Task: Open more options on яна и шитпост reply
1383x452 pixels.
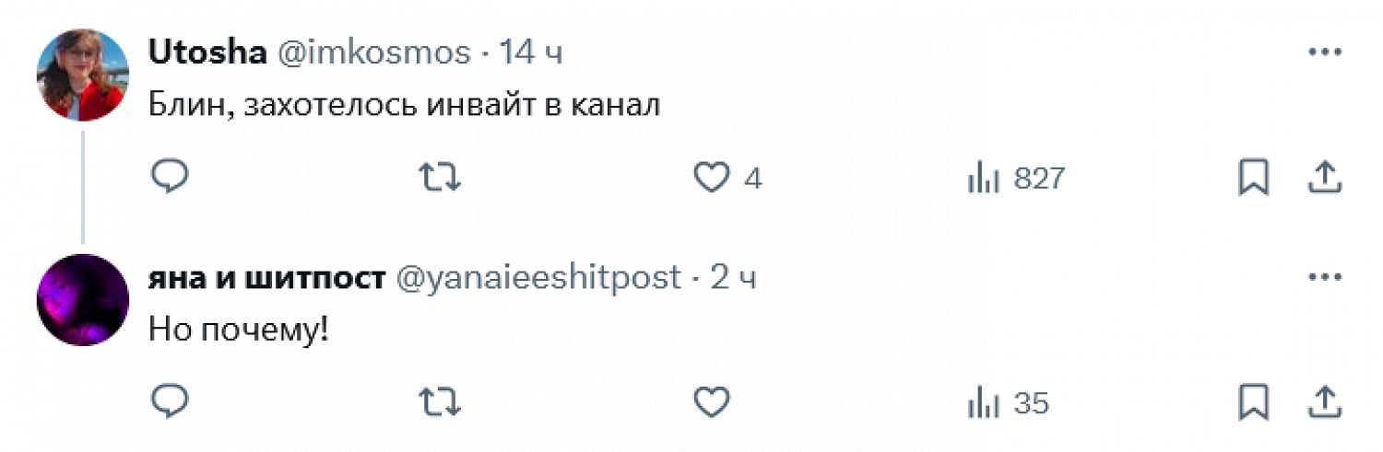Action: point(1324,277)
